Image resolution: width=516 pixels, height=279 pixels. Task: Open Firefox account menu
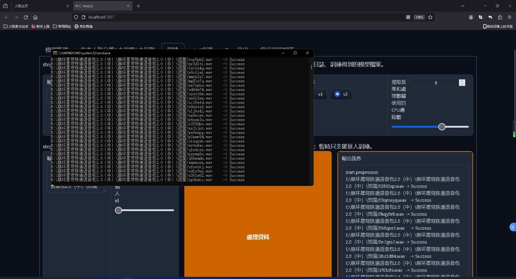[471, 17]
